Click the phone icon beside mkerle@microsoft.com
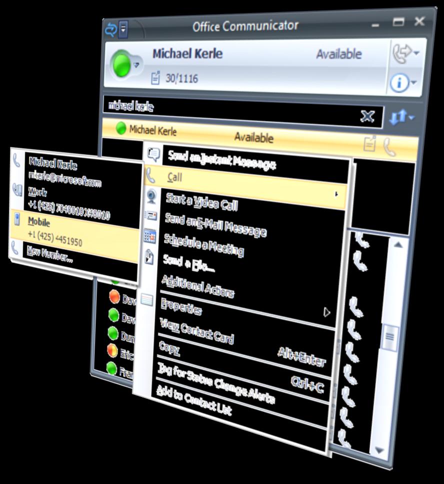The width and height of the screenshot is (444, 484). pyautogui.click(x=16, y=160)
